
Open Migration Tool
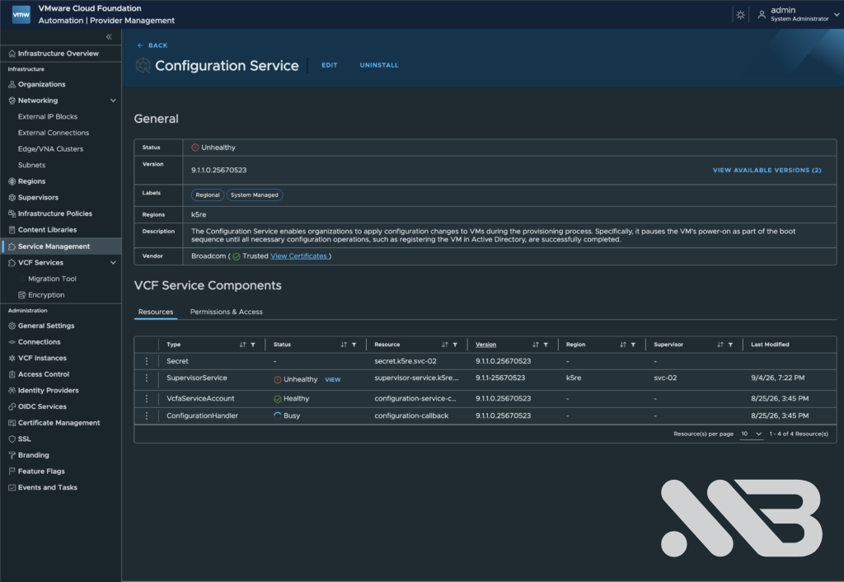[x=52, y=279]
